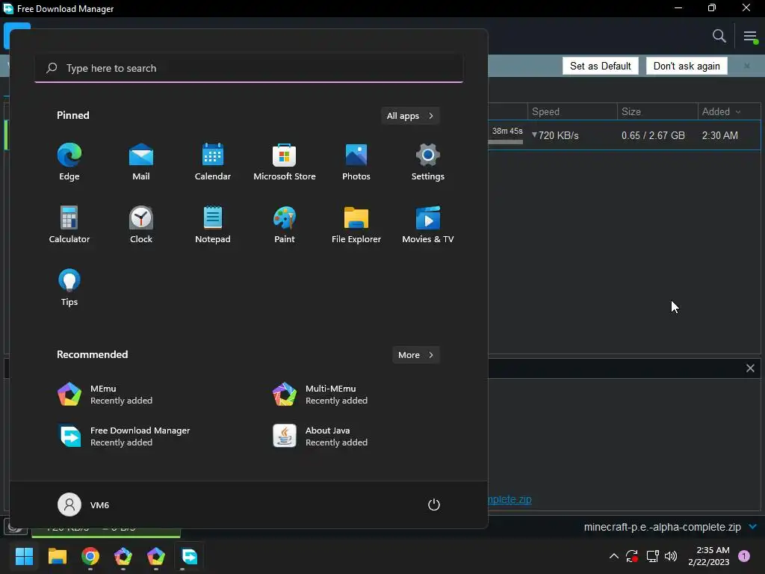Sort downloads by Added column
The height and width of the screenshot is (574, 765).
729,112
